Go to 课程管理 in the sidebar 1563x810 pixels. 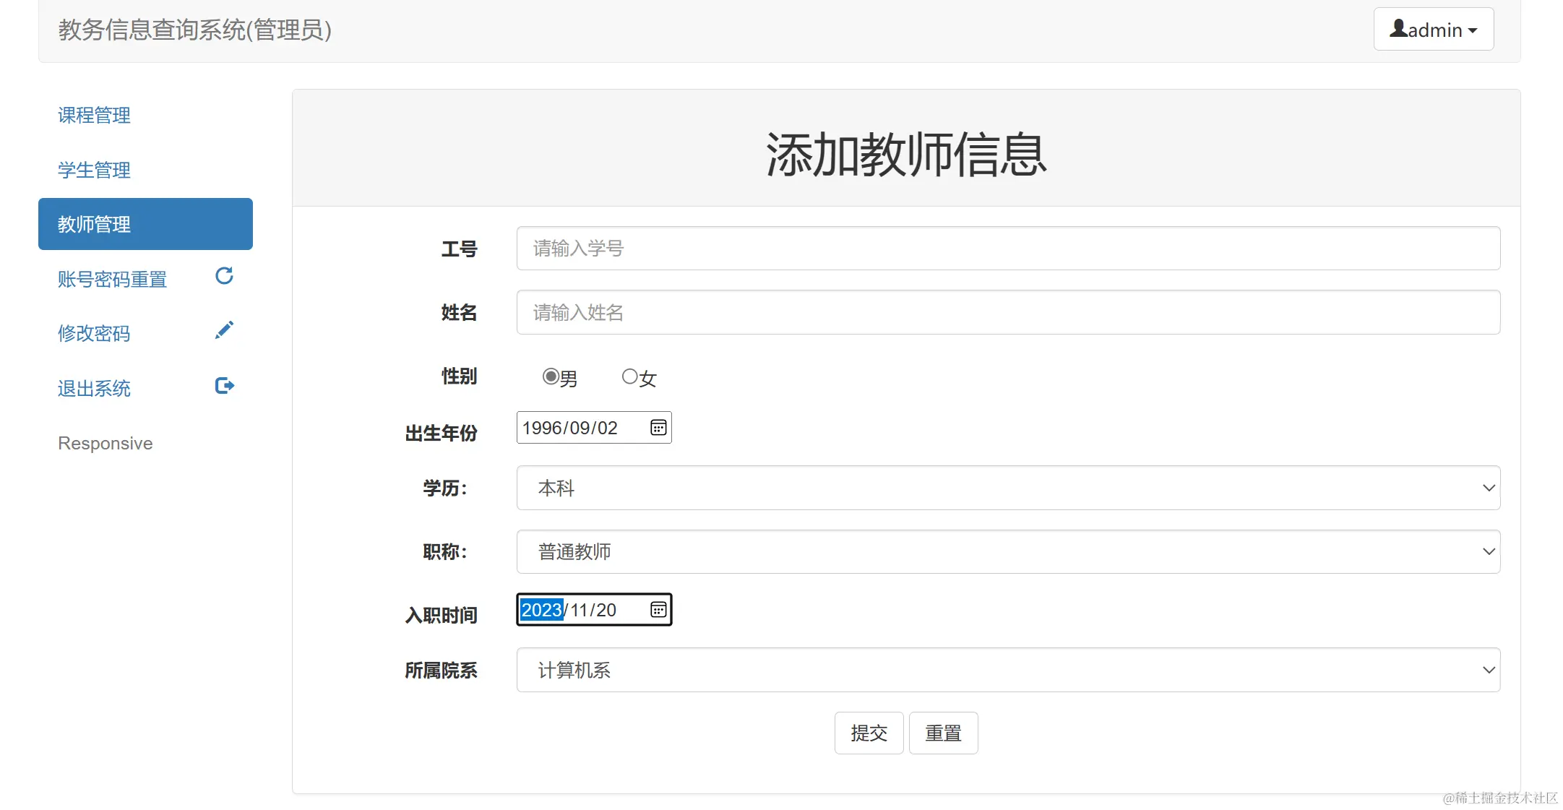click(94, 116)
